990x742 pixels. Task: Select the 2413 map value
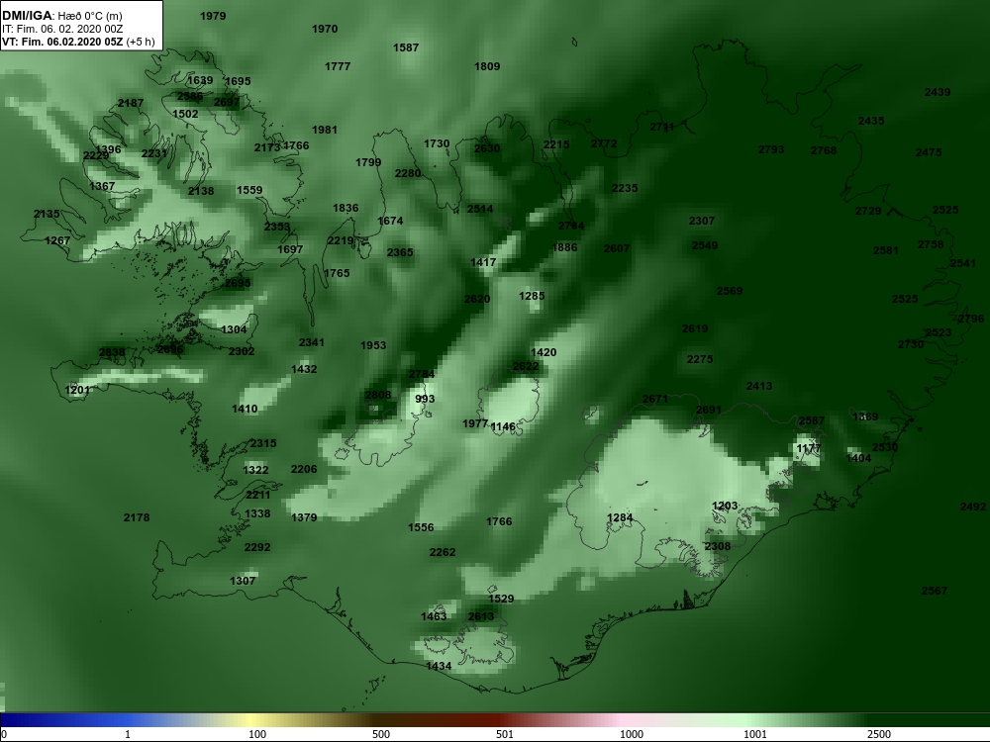click(x=759, y=386)
